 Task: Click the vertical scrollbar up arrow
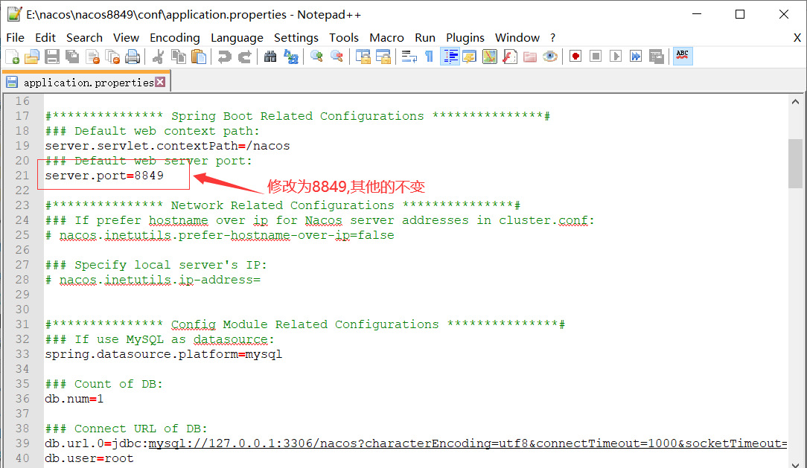795,102
